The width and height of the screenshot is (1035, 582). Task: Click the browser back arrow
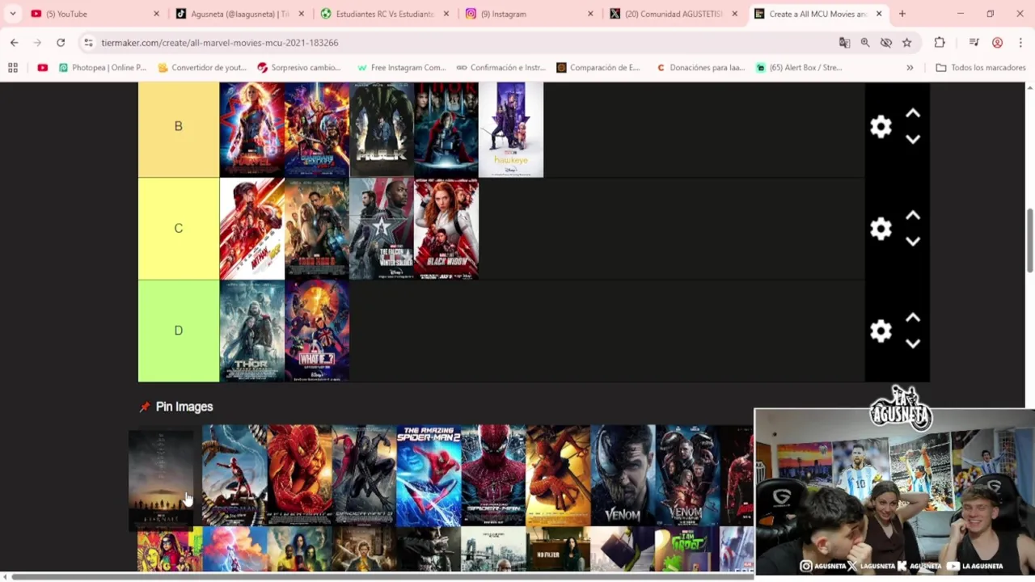(15, 43)
